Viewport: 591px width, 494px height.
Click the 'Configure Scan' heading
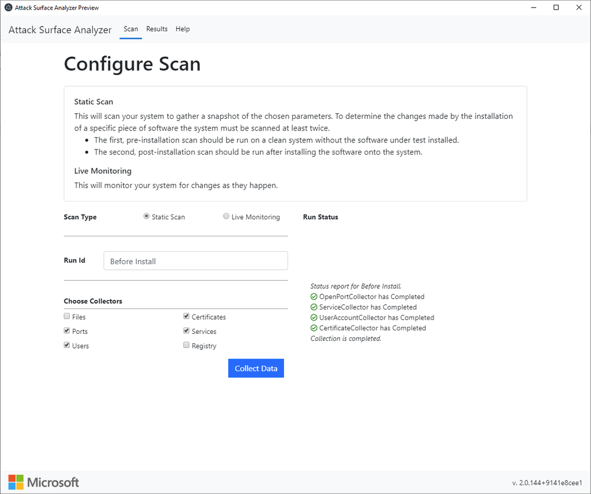click(133, 64)
